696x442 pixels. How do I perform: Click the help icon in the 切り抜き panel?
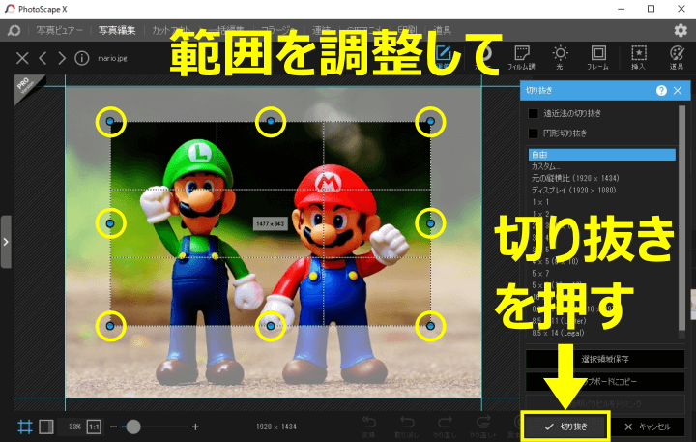coord(661,91)
